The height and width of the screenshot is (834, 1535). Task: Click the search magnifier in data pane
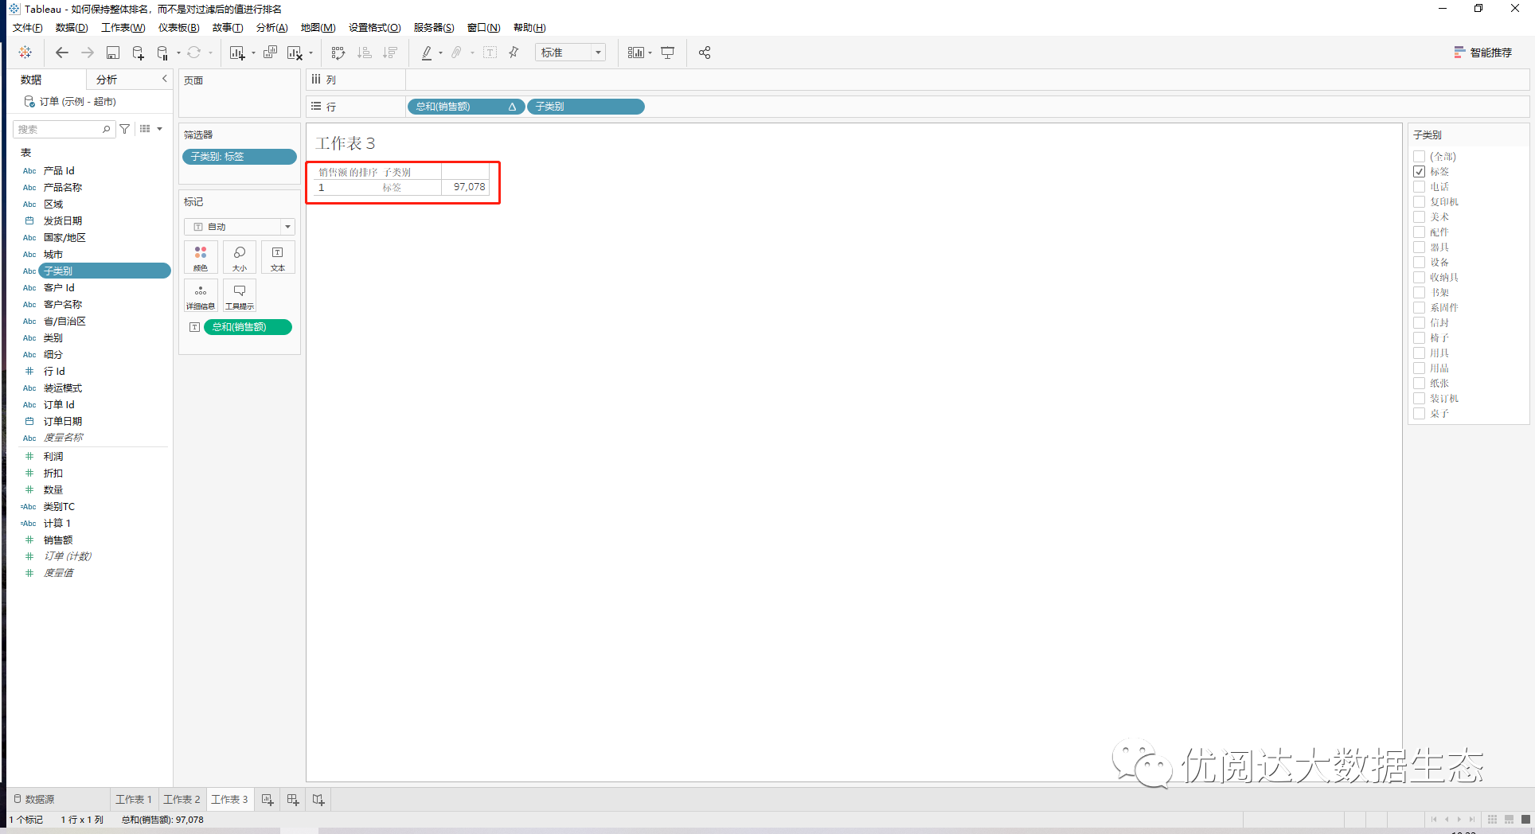click(106, 129)
